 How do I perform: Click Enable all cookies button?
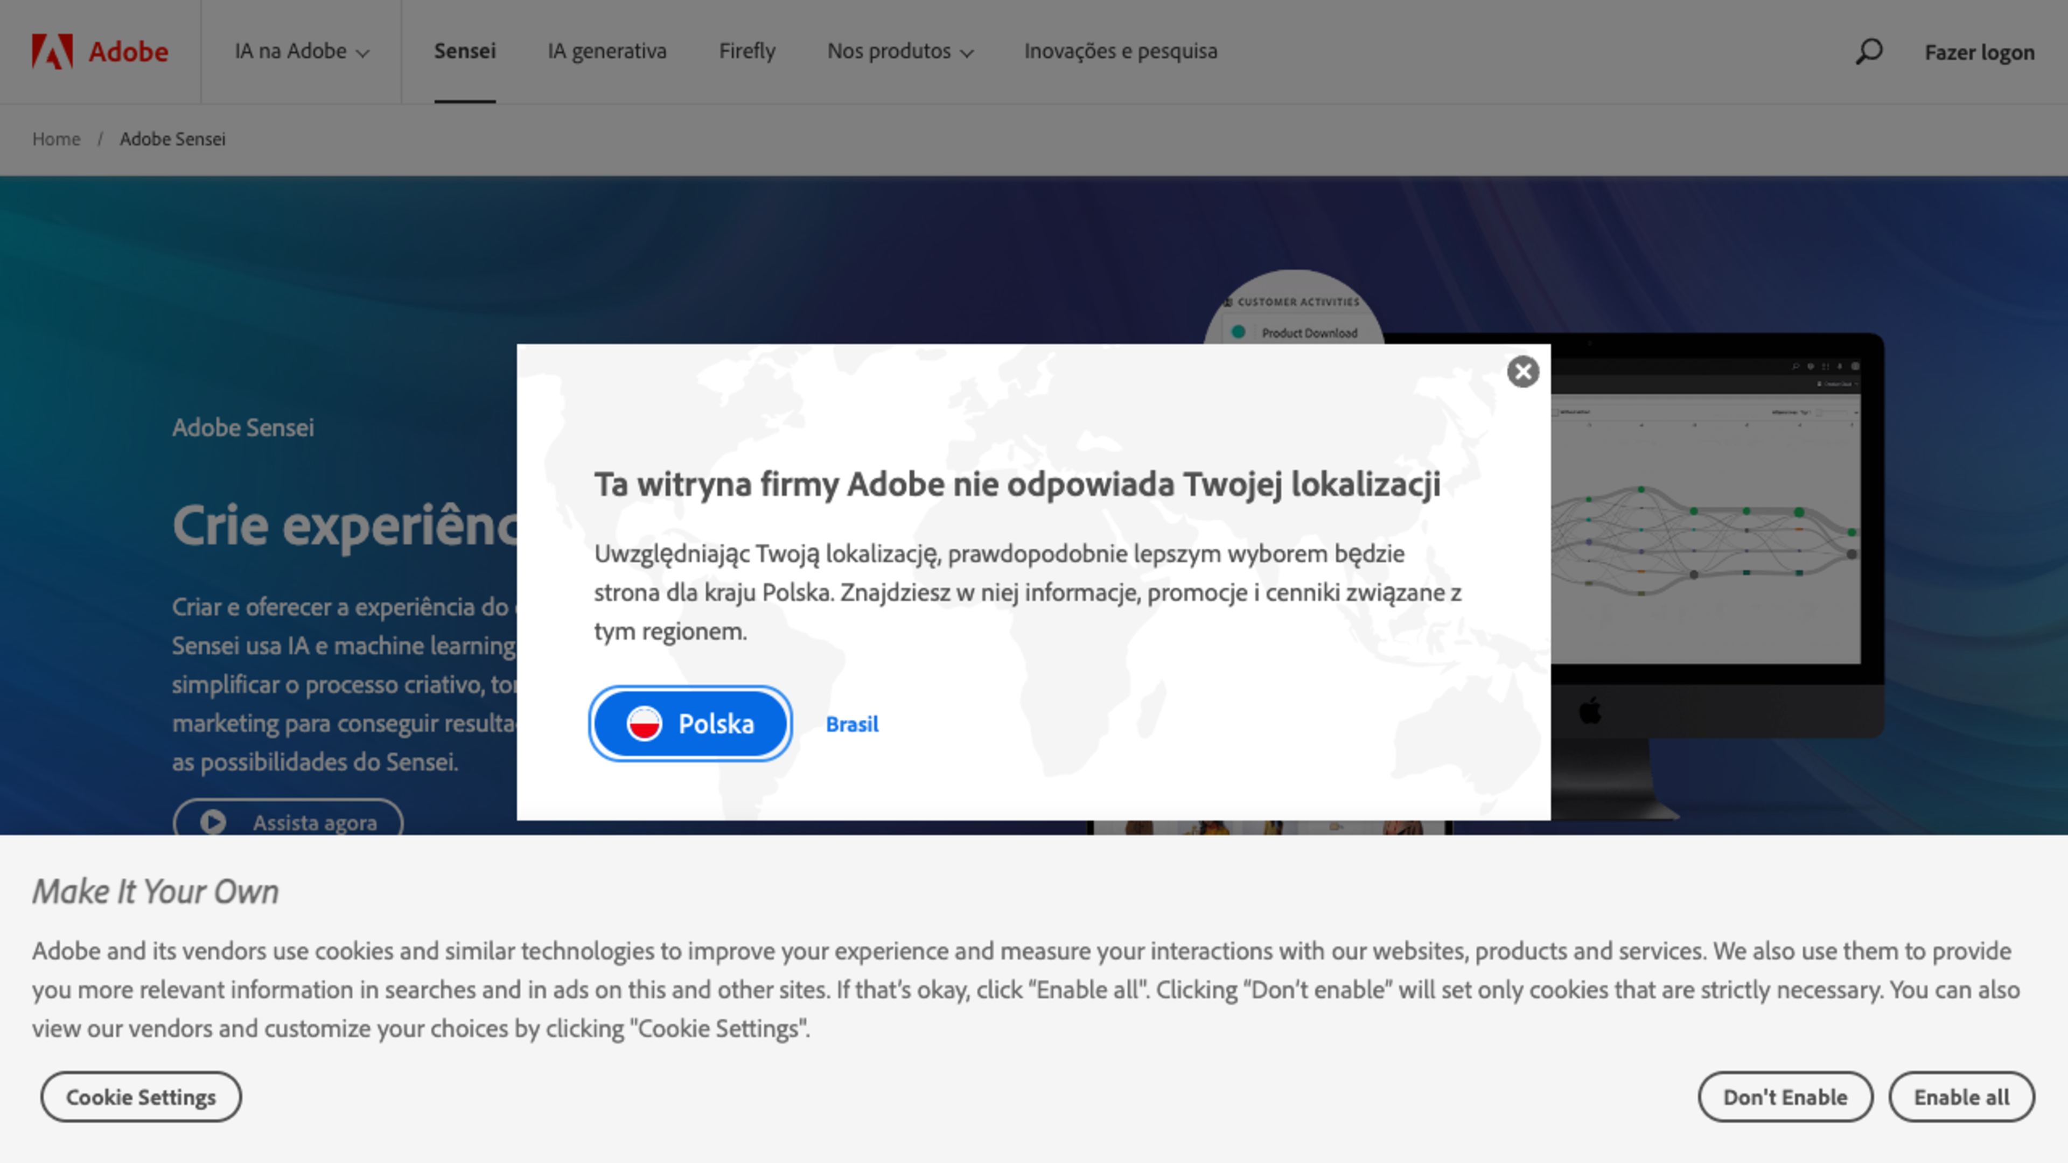(1961, 1096)
